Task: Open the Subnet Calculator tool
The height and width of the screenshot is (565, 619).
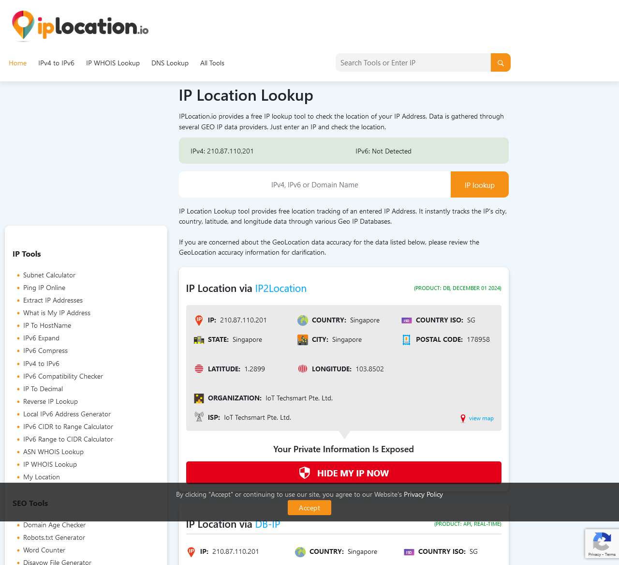Action: pos(49,275)
